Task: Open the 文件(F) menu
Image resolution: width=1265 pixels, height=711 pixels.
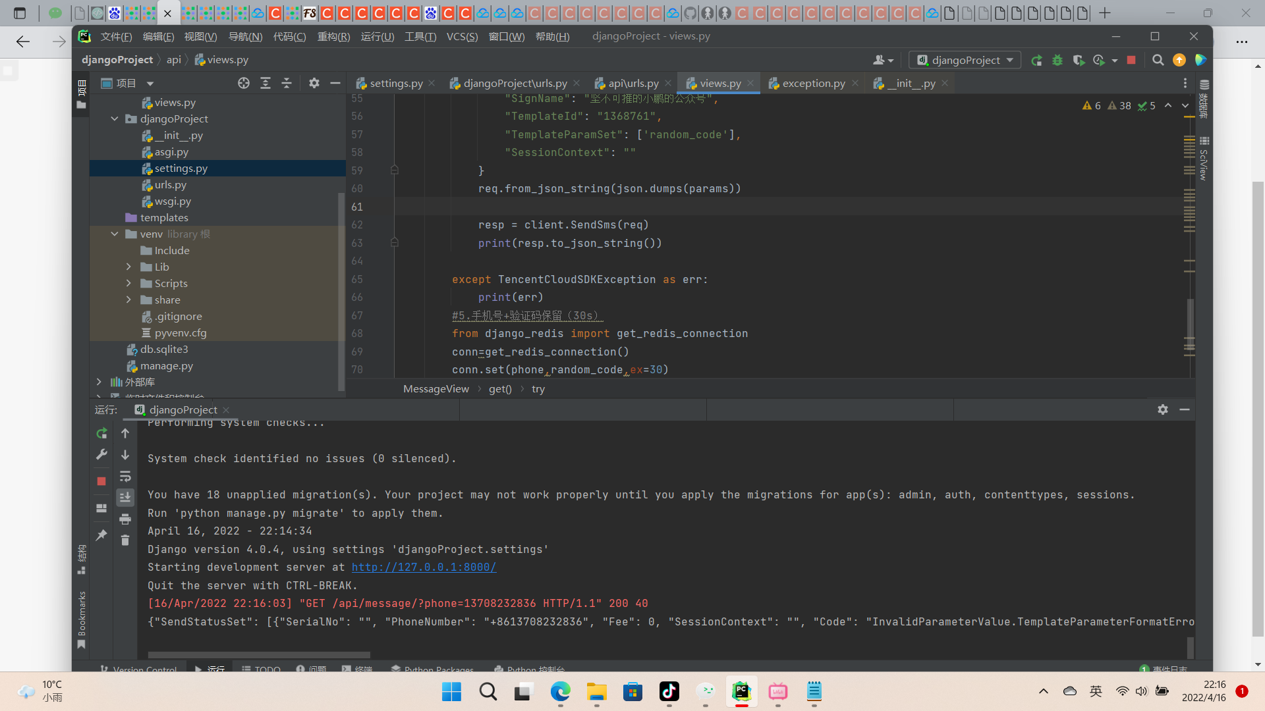Action: pyautogui.click(x=116, y=37)
